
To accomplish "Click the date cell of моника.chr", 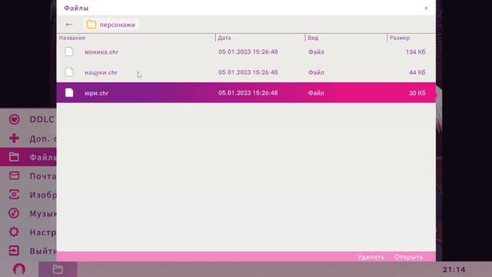I will tap(248, 52).
